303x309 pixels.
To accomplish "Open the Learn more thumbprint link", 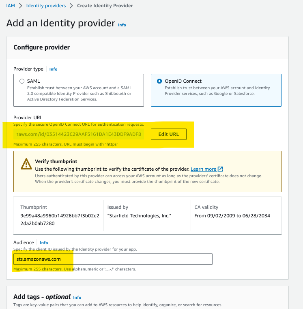I will pyautogui.click(x=204, y=169).
